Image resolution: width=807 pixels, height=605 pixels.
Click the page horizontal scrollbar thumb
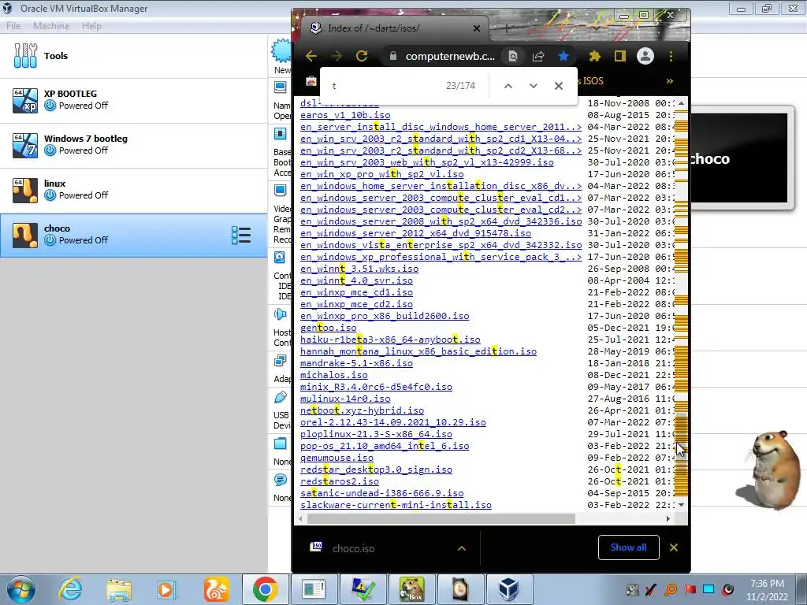pos(441,518)
